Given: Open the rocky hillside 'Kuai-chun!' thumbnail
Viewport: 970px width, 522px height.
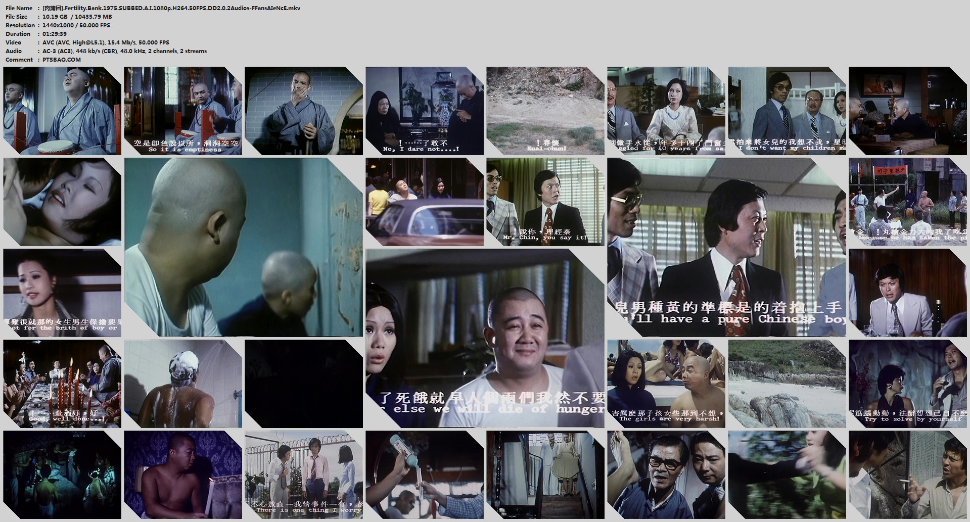Looking at the screenshot, I should point(545,111).
